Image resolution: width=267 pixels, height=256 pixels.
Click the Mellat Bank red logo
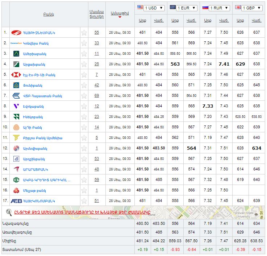pyautogui.click(x=16, y=190)
